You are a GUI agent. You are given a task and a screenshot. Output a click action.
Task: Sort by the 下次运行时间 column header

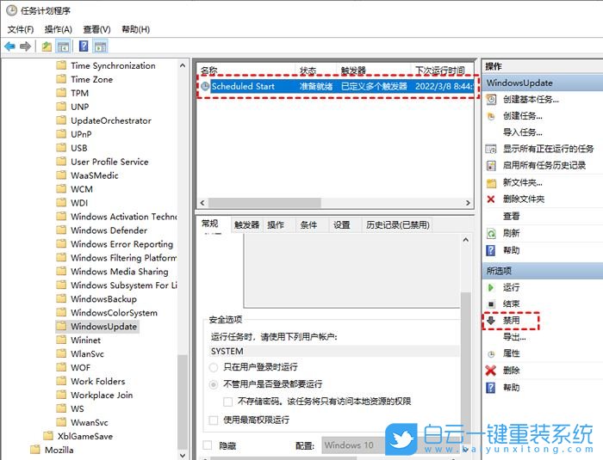(x=442, y=71)
